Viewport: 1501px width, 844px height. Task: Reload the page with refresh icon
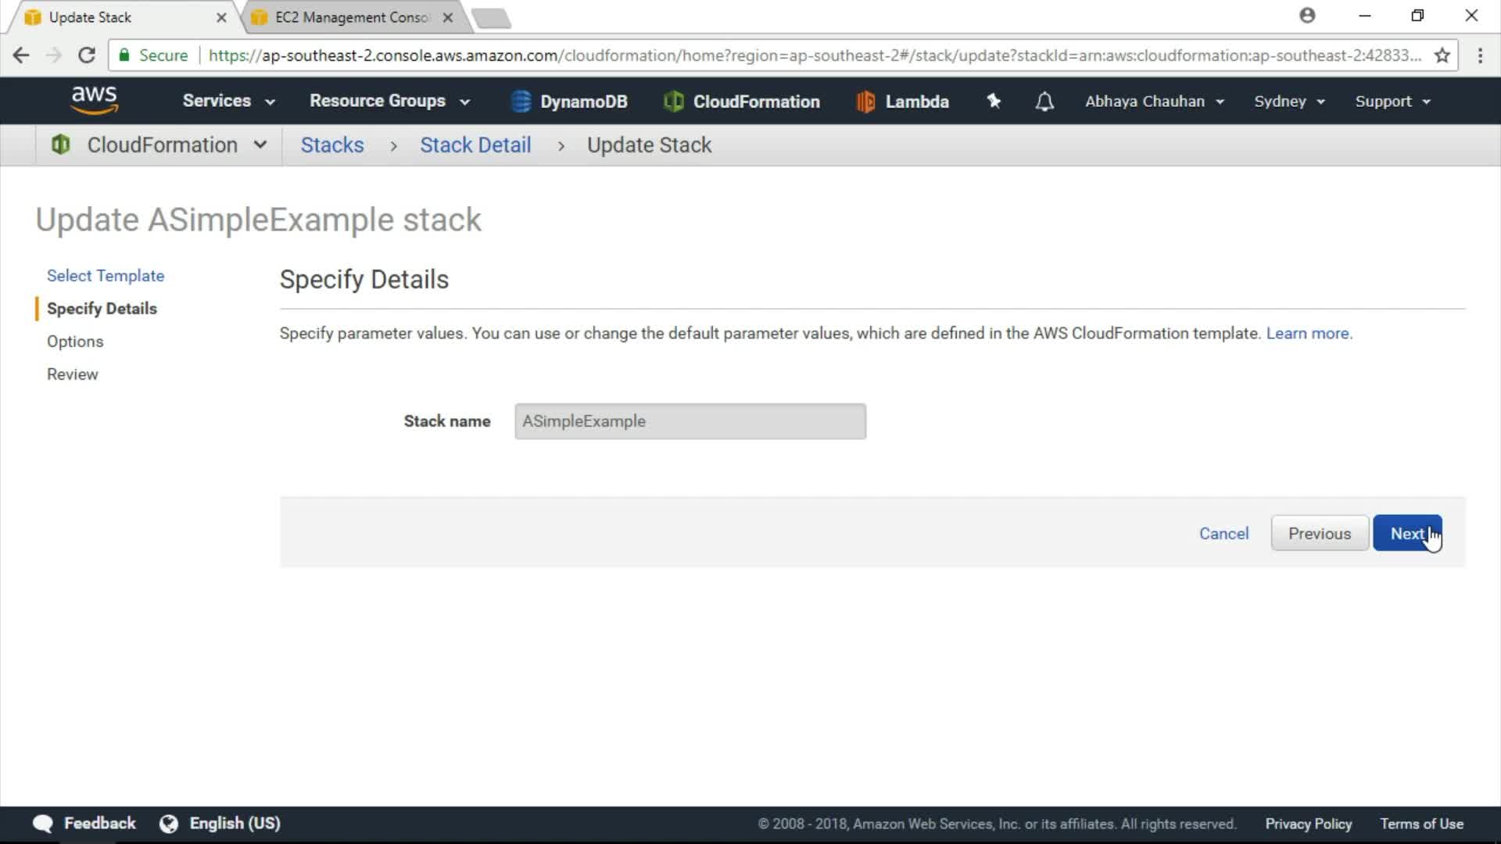tap(87, 55)
